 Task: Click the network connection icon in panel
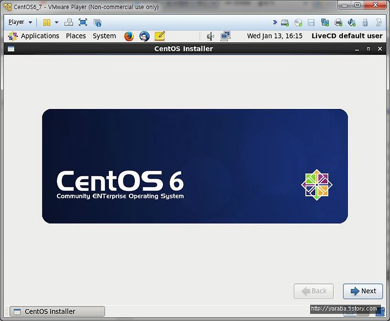225,36
